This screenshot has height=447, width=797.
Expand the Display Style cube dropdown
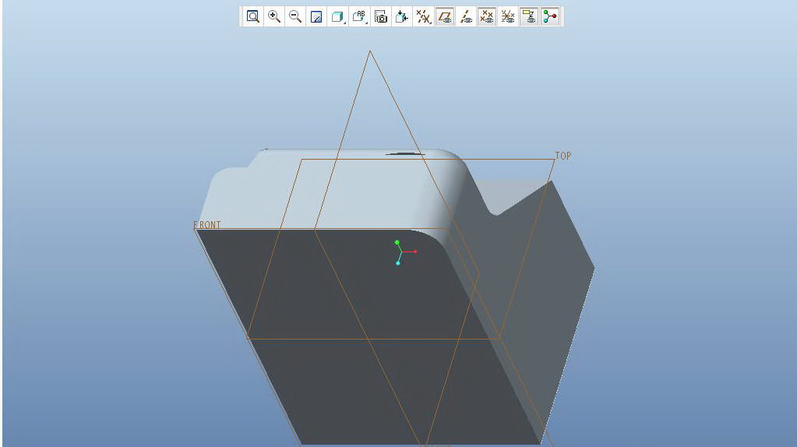(x=338, y=16)
